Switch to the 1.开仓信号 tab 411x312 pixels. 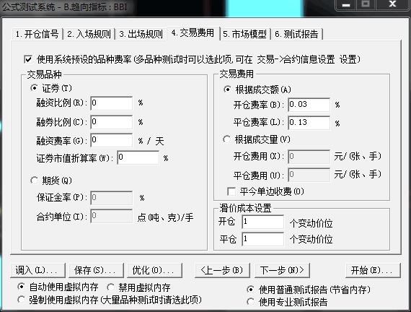click(x=37, y=34)
